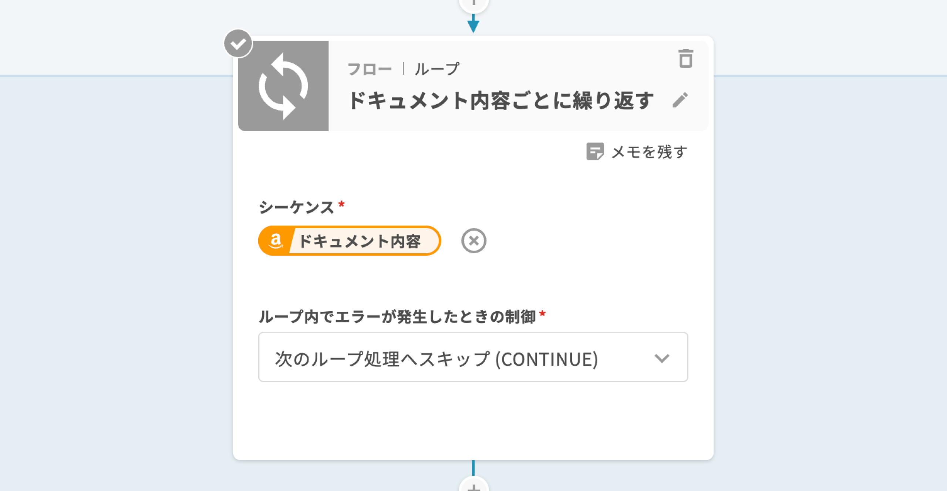Click the メモを残す link

coord(649,152)
